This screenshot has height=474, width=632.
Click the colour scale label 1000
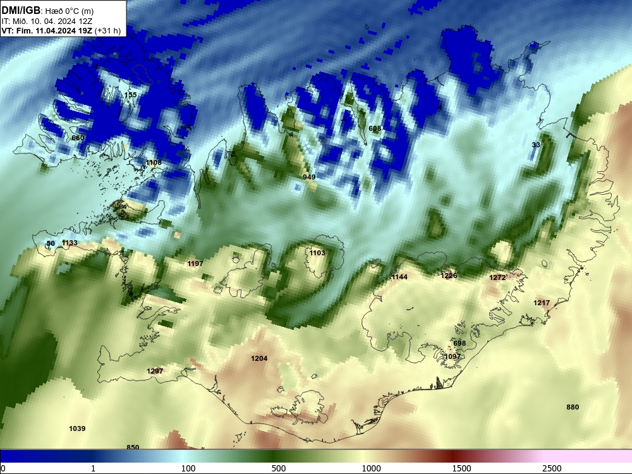pos(371,468)
